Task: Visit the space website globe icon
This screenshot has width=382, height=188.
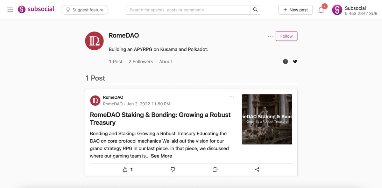Action: (286, 62)
